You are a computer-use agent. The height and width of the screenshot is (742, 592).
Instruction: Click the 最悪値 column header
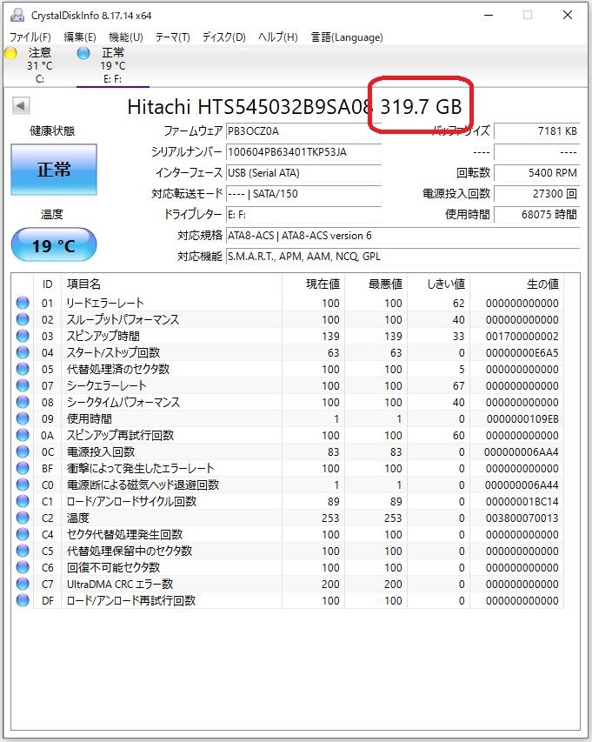[376, 284]
